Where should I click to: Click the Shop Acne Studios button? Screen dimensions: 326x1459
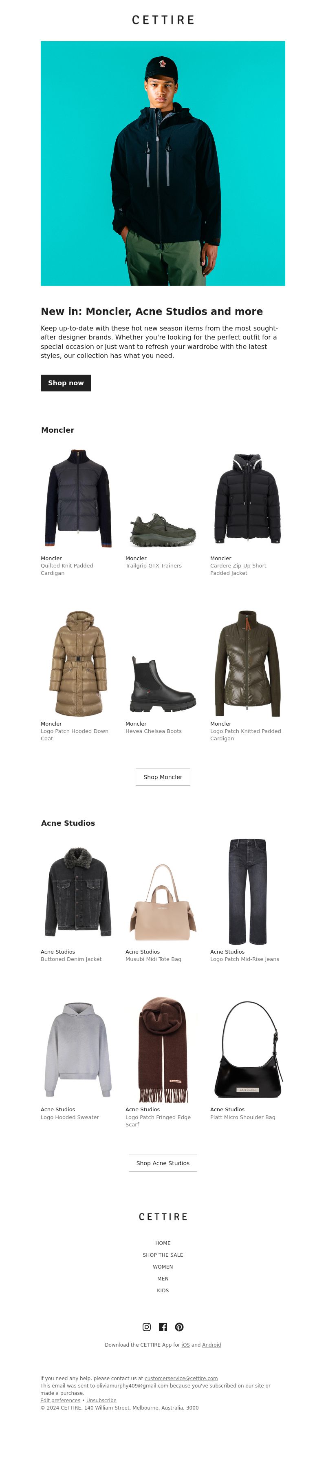163,1163
